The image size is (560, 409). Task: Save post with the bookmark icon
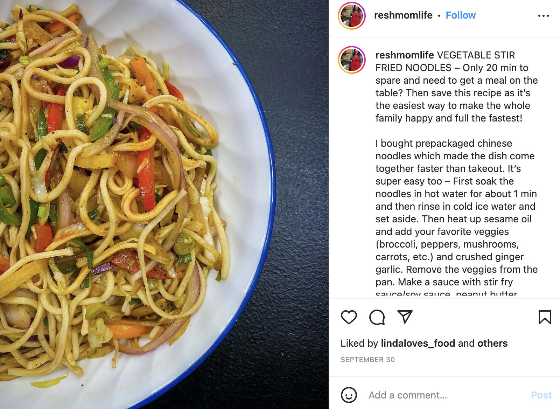tap(545, 317)
